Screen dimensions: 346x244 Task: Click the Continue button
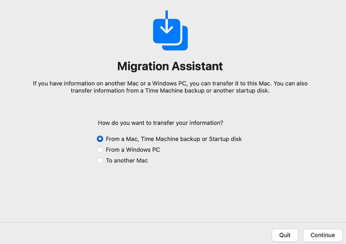tap(323, 235)
